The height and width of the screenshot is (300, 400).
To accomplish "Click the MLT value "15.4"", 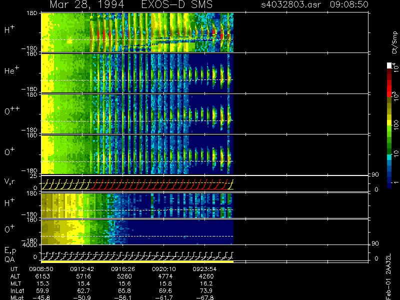I will point(84,283).
